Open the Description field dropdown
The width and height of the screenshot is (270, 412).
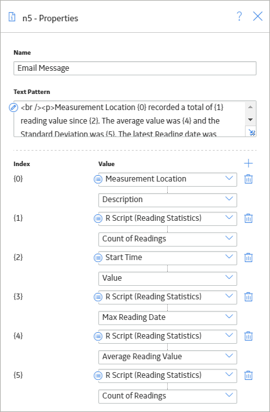(168, 200)
